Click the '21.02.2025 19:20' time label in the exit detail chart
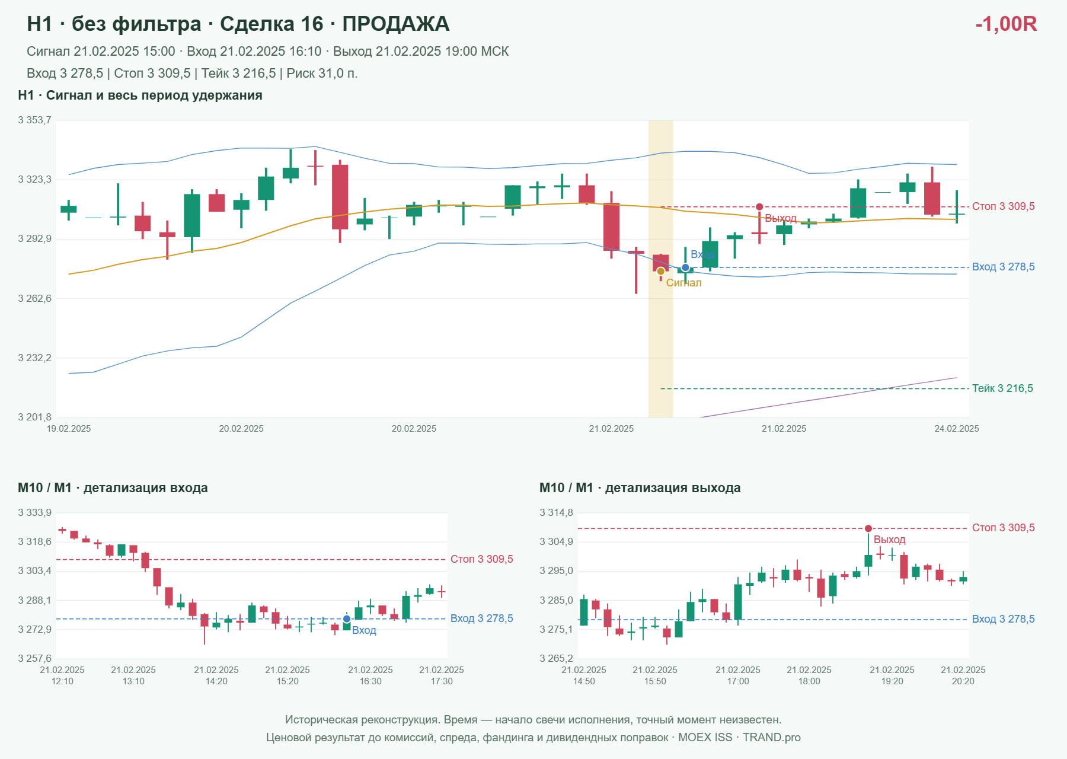The width and height of the screenshot is (1067, 759). (x=892, y=675)
